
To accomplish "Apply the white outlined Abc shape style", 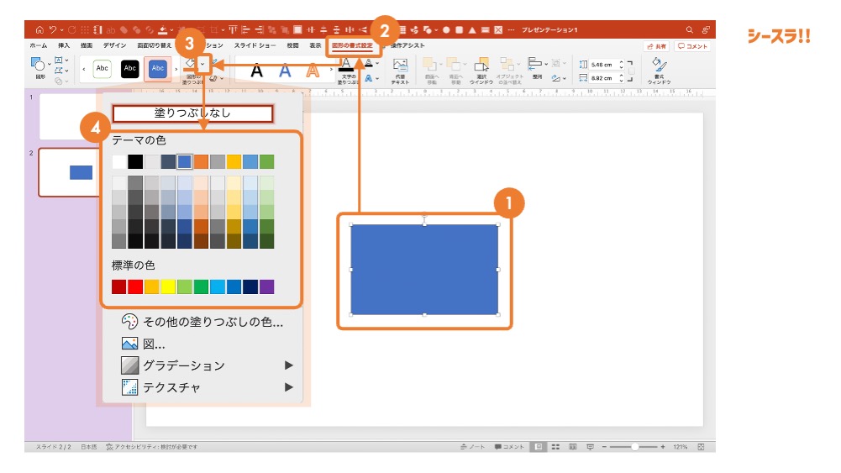I will (x=102, y=69).
